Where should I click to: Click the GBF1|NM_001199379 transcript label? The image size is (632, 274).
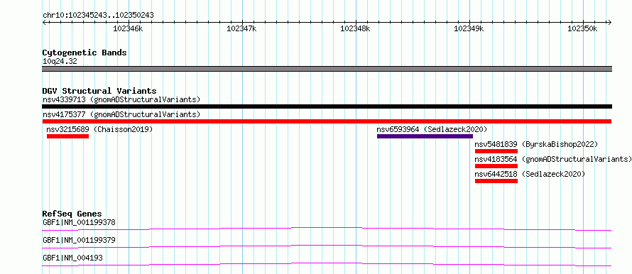tap(79, 240)
